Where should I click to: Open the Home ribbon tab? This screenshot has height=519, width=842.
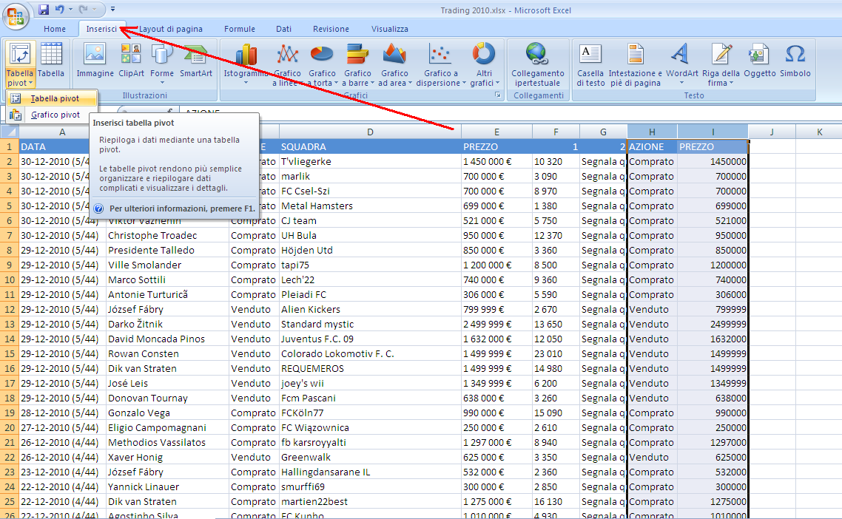[55, 29]
